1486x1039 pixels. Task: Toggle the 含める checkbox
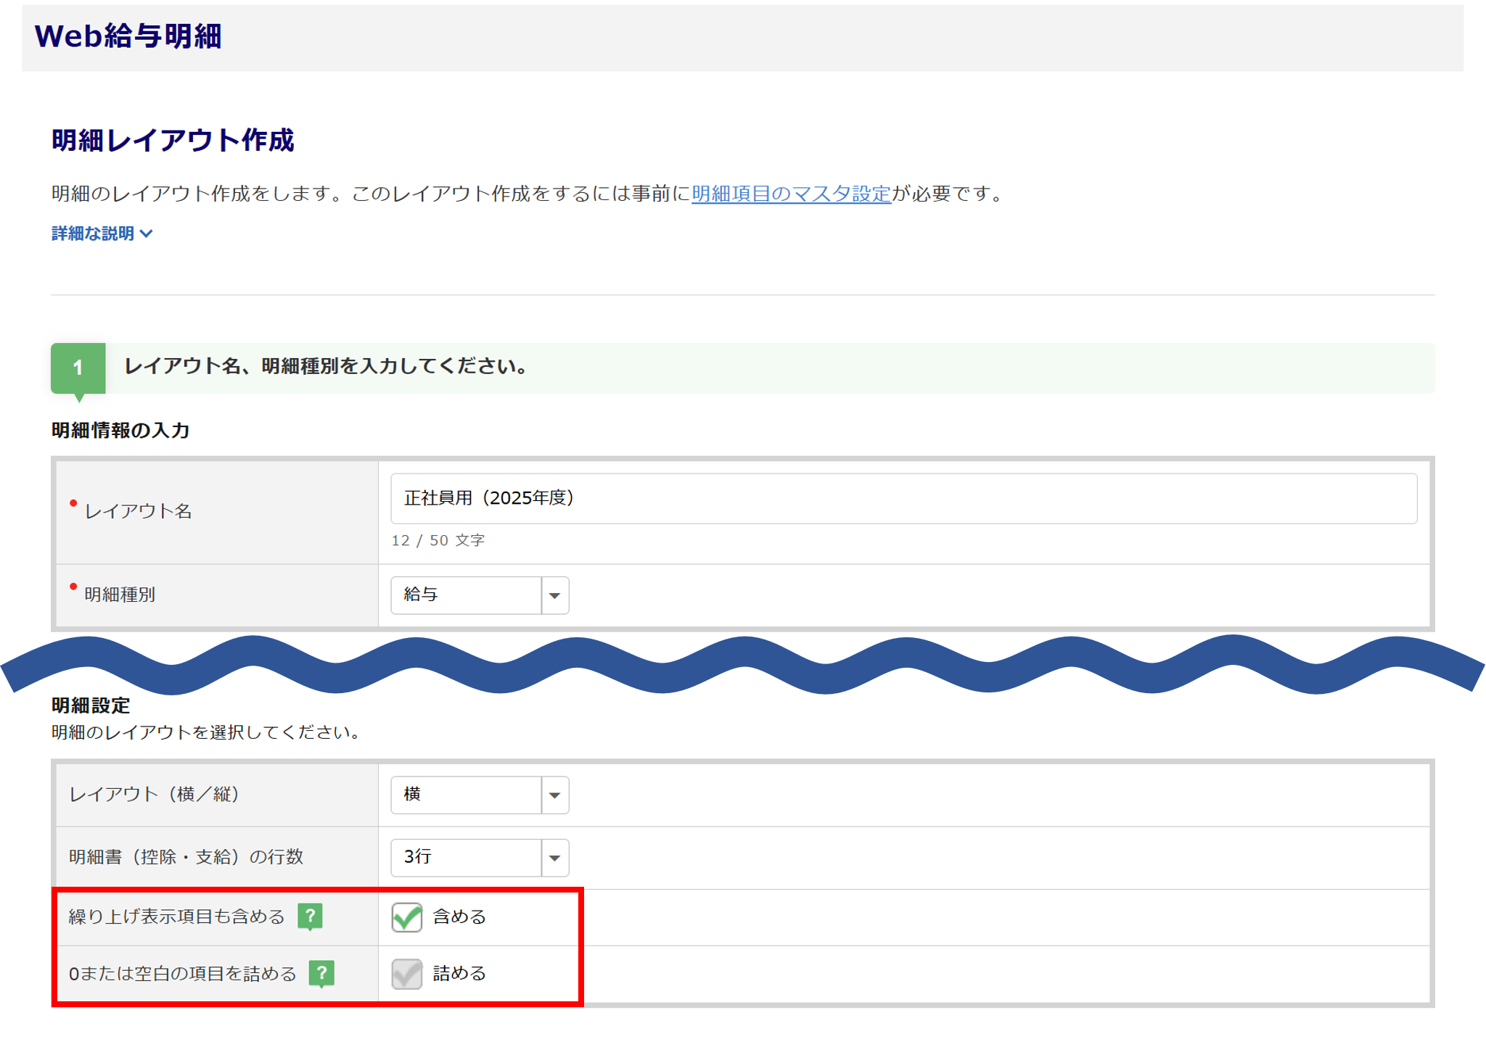pyautogui.click(x=406, y=917)
